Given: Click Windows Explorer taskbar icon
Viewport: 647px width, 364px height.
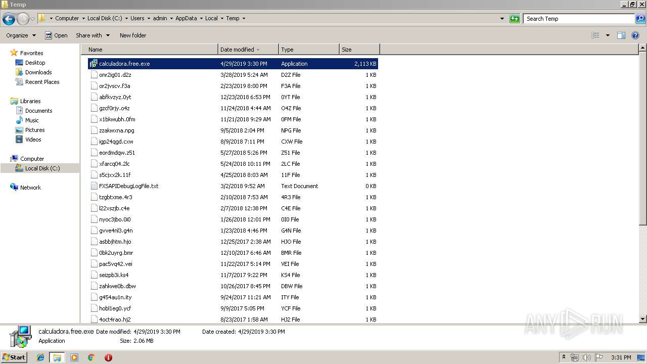Looking at the screenshot, I should pos(57,357).
